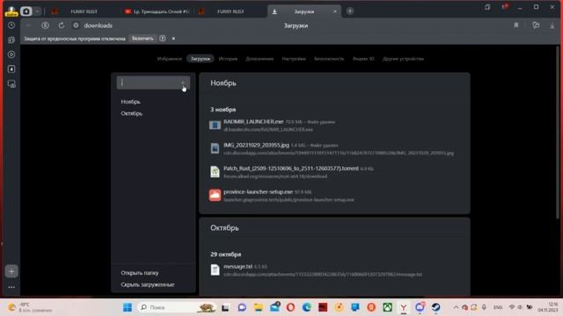The width and height of the screenshot is (563, 316).
Task: Open the Windows Start button
Action: pyautogui.click(x=128, y=307)
